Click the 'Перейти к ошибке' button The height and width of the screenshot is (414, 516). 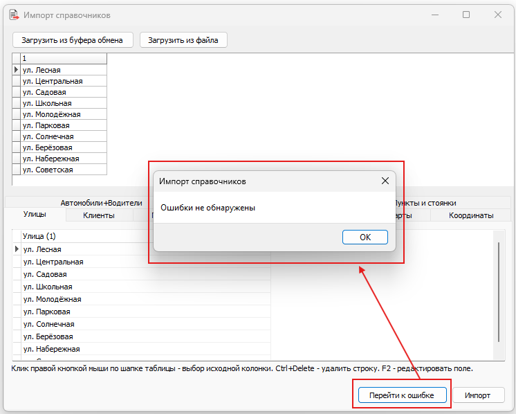point(402,395)
